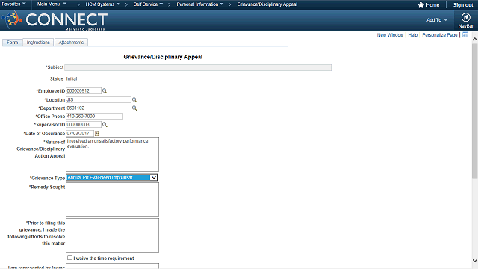478x269 pixels.
Task: Switch to the Attachments tab
Action: (71, 43)
